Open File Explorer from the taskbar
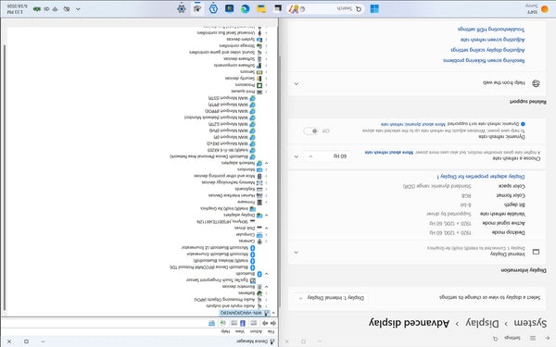 [x=261, y=9]
